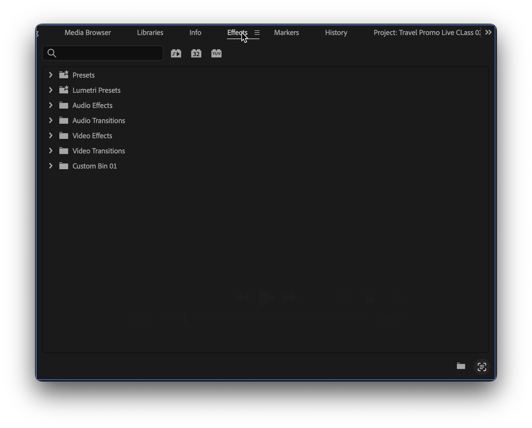Toggle 32-bit Color effects filter

pos(196,53)
